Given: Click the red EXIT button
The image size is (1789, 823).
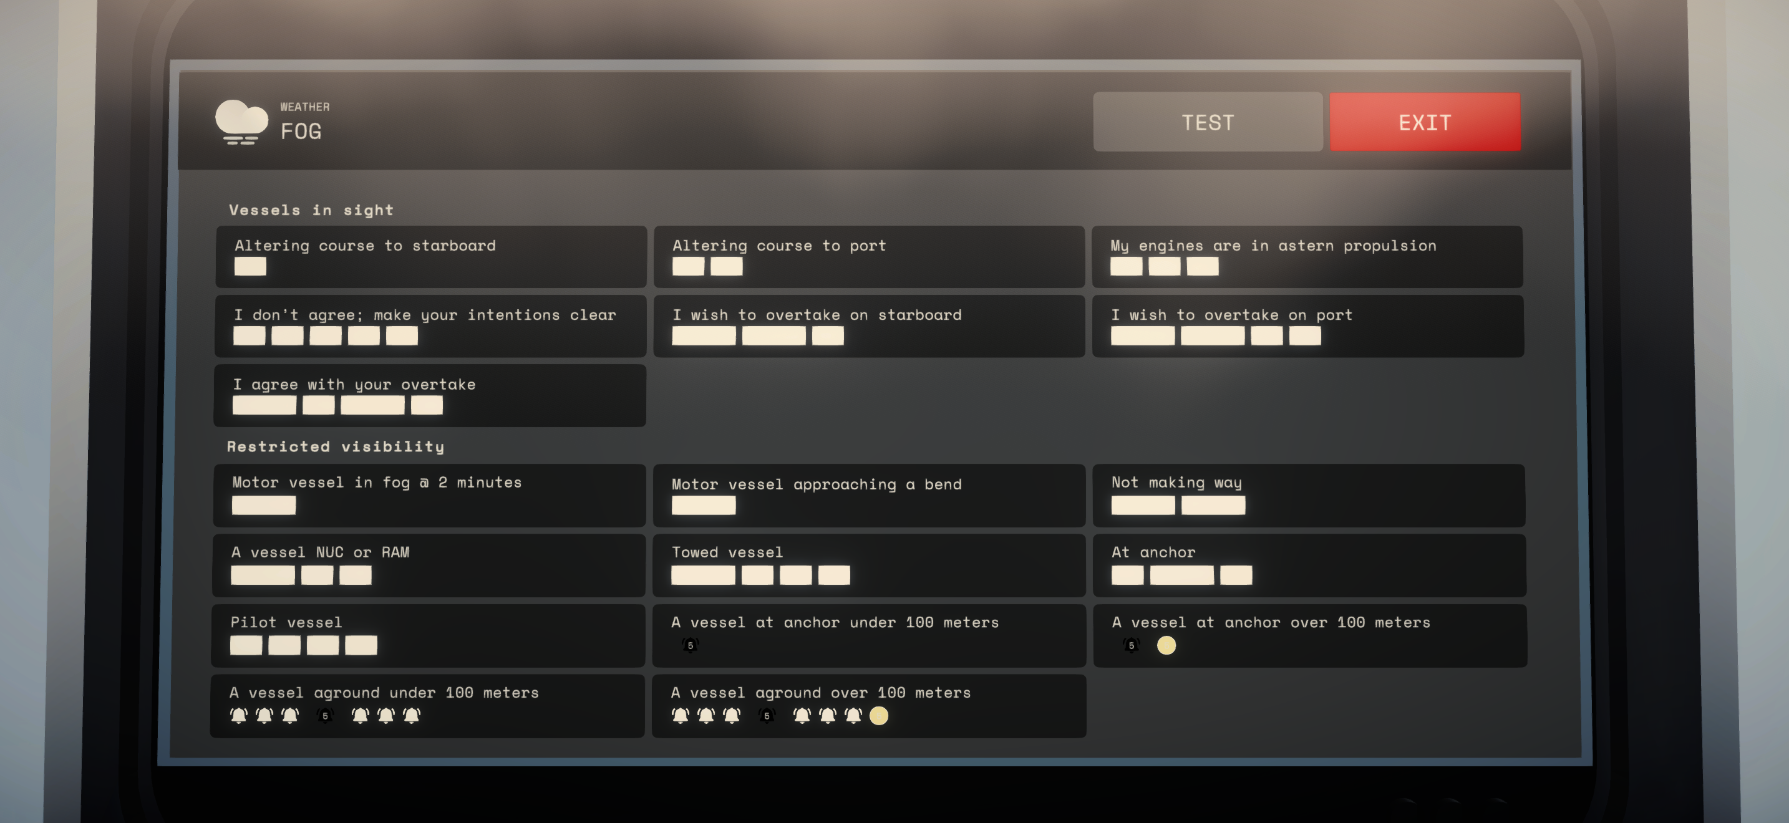Looking at the screenshot, I should point(1424,122).
